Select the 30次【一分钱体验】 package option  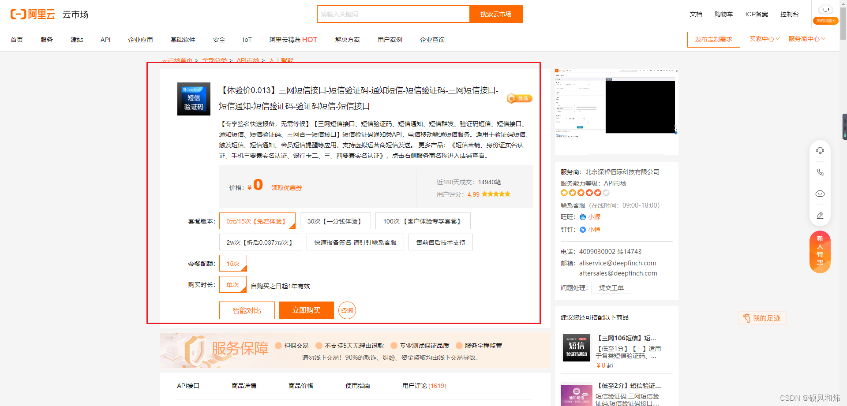click(x=335, y=221)
